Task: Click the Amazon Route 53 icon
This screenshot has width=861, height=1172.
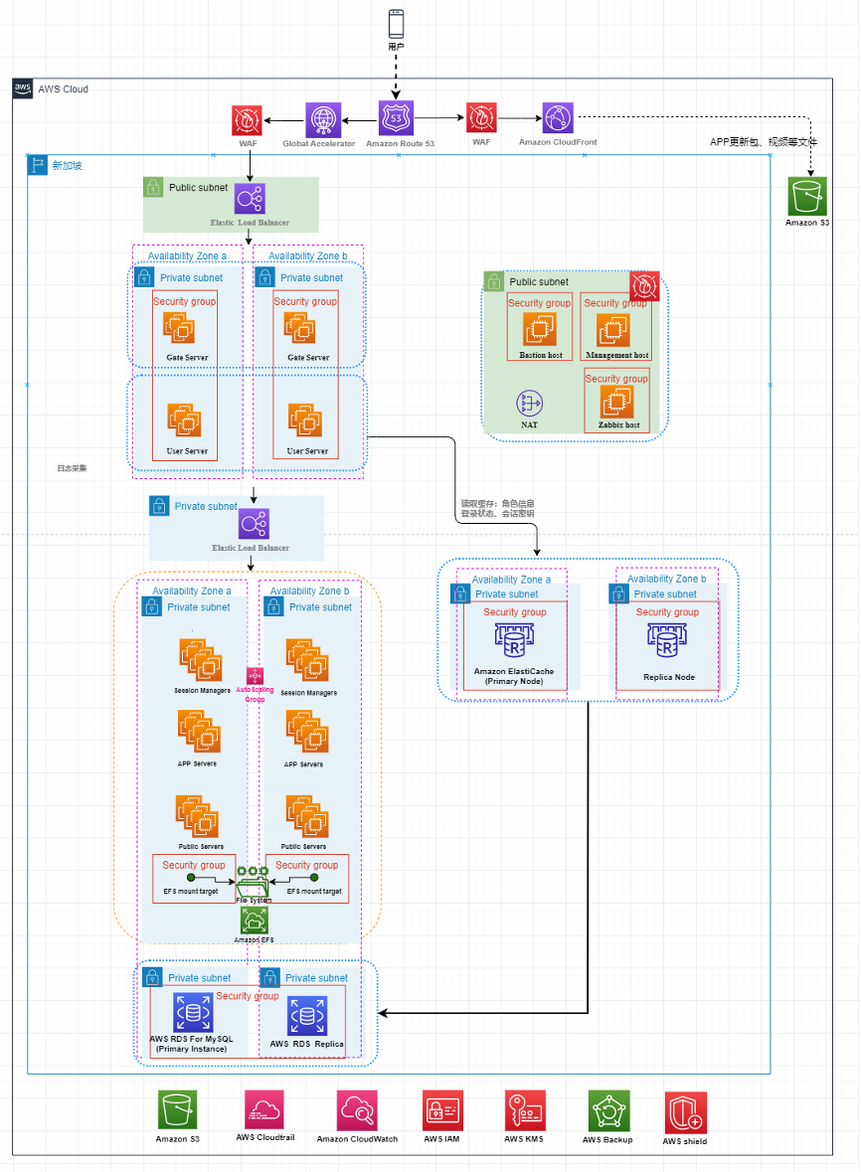Action: pos(397,118)
